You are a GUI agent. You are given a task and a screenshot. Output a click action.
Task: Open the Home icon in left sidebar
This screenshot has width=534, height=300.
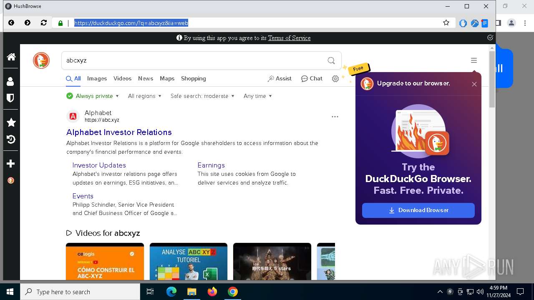[x=11, y=57]
